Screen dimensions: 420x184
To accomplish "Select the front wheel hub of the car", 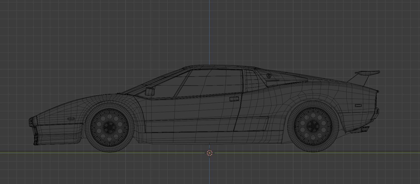I will click(110, 127).
